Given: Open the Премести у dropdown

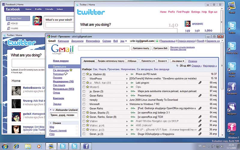Looking at the screenshot, I should [148, 61].
